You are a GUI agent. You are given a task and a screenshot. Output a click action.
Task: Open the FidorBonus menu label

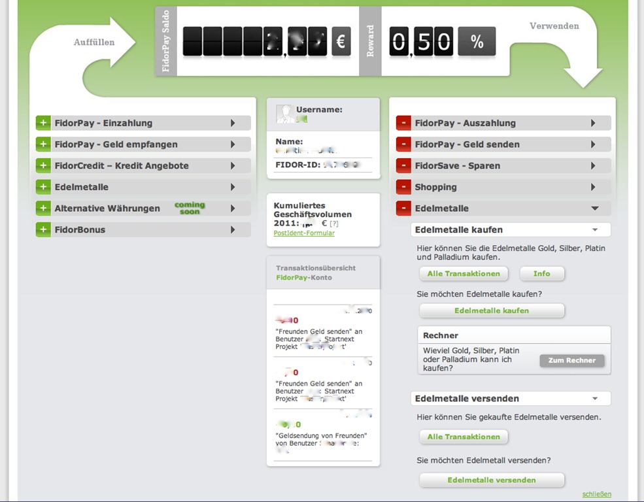(80, 230)
